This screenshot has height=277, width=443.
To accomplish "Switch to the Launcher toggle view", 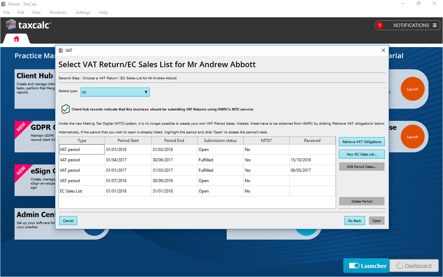I will [x=366, y=266].
